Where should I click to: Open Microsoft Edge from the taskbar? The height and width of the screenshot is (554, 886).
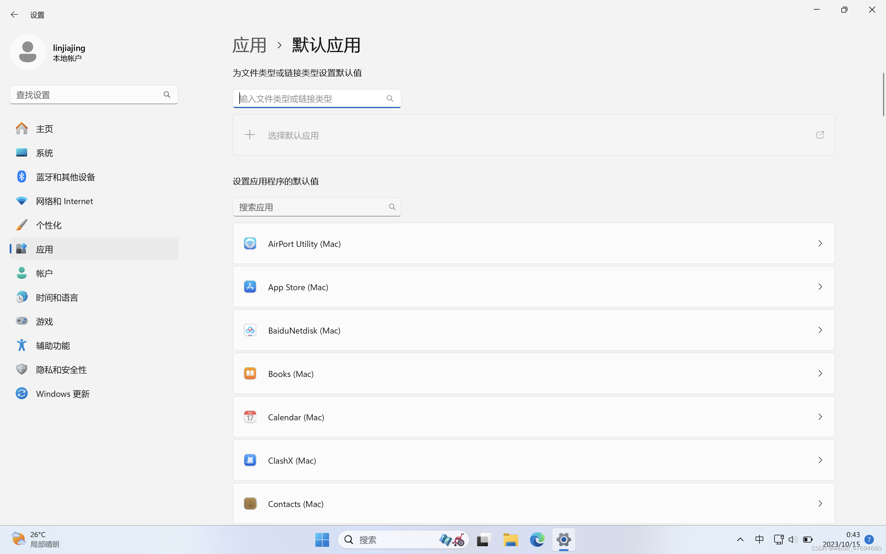tap(537, 540)
